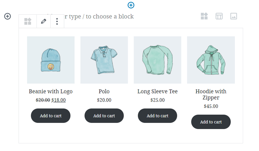The height and width of the screenshot is (151, 259).
Task: Insert an image block shortcut icon
Action: tap(234, 16)
